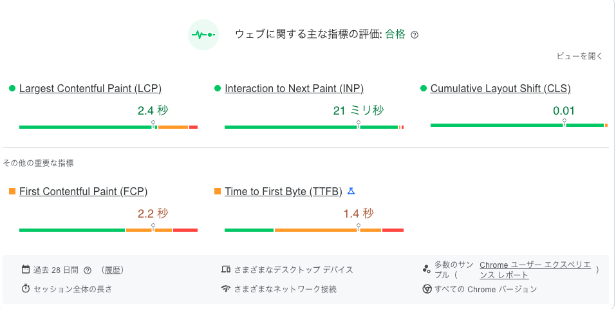Screen dimensions: 616x309
Task: Open Cumulative Layout Shift (CLS) link
Action: (x=500, y=88)
